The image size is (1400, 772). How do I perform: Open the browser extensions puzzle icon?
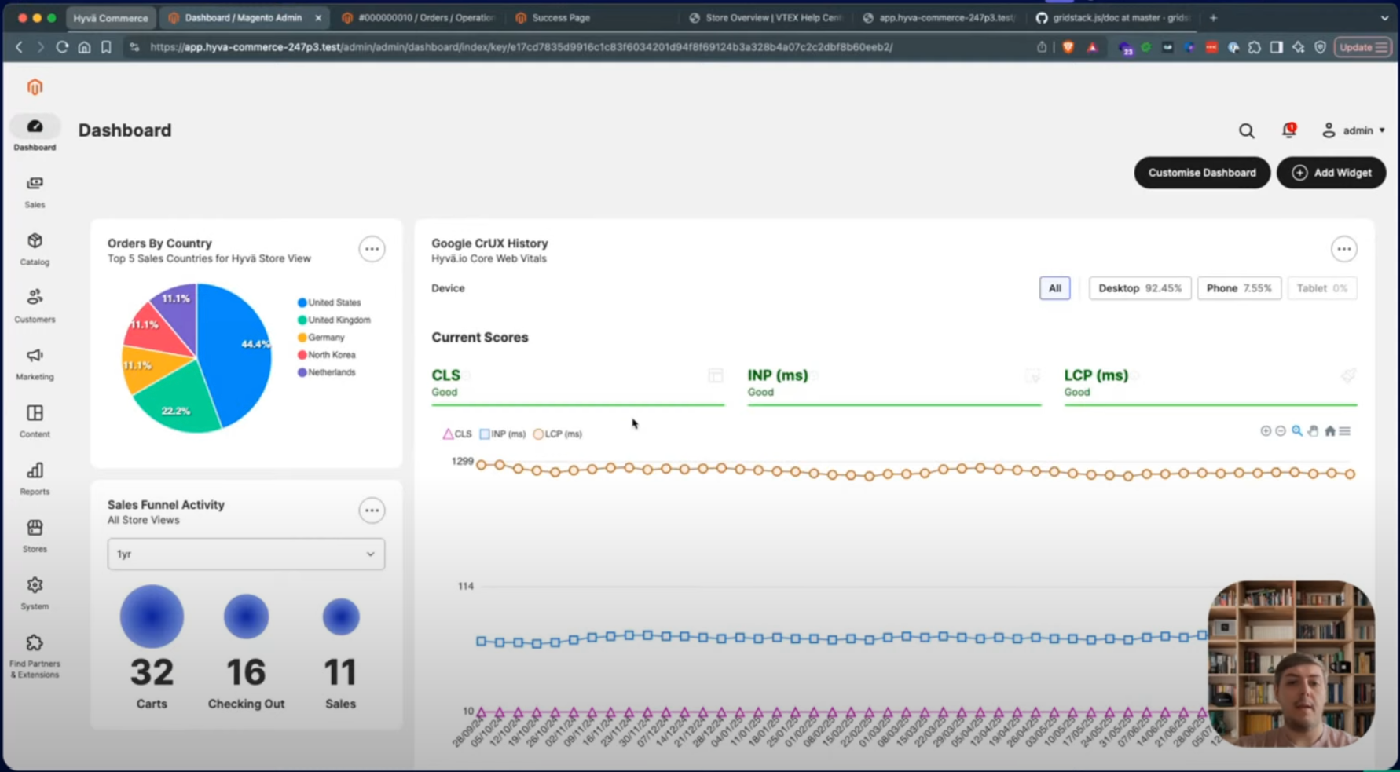1255,47
